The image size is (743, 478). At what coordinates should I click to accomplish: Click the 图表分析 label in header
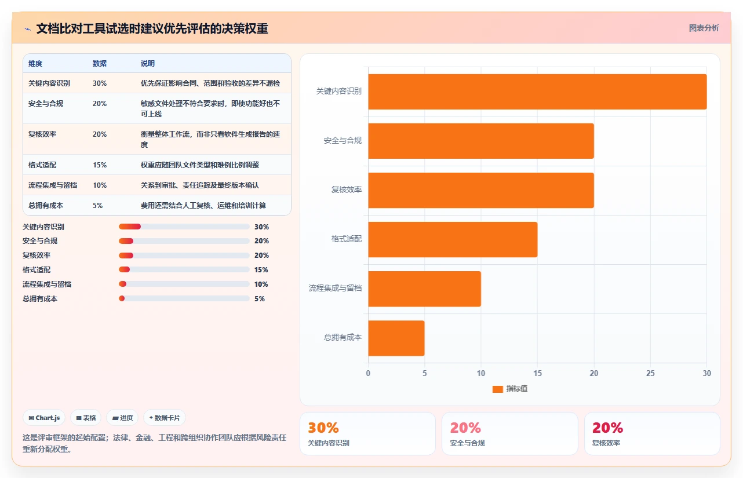(x=704, y=28)
